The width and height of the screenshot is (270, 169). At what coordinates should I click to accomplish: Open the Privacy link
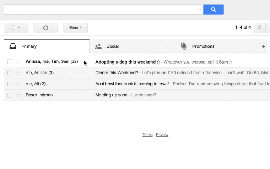click(162, 135)
